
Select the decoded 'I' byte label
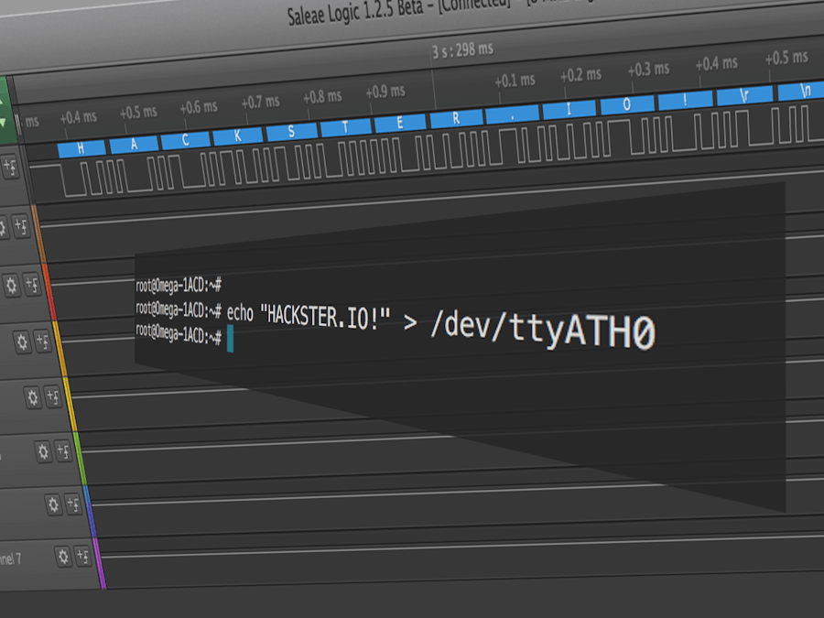569,109
